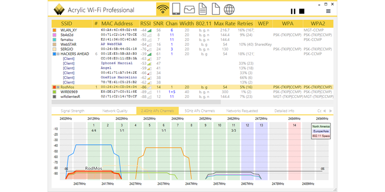Click the orange color swatch for WLAN_XY

coord(54,30)
